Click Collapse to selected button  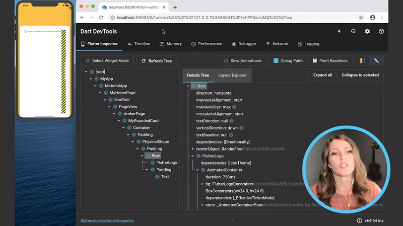click(x=360, y=75)
